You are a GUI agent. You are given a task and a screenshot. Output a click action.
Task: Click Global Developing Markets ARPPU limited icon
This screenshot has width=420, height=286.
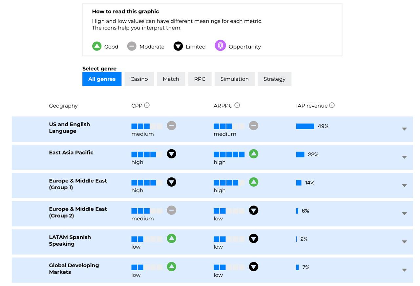pyautogui.click(x=253, y=267)
